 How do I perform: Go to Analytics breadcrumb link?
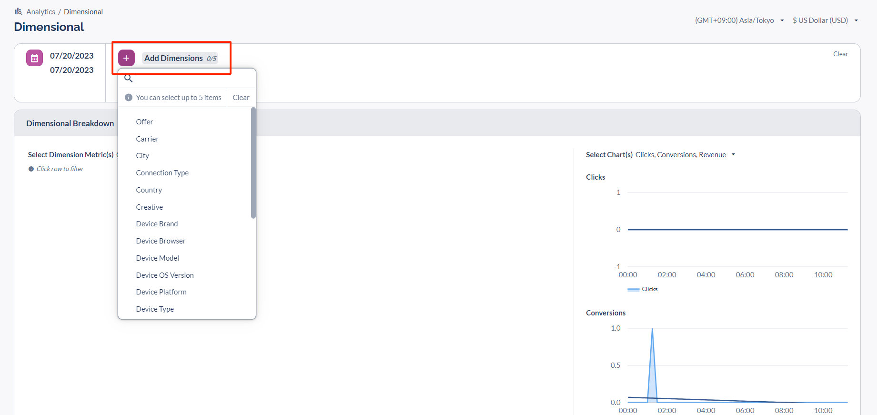tap(40, 12)
